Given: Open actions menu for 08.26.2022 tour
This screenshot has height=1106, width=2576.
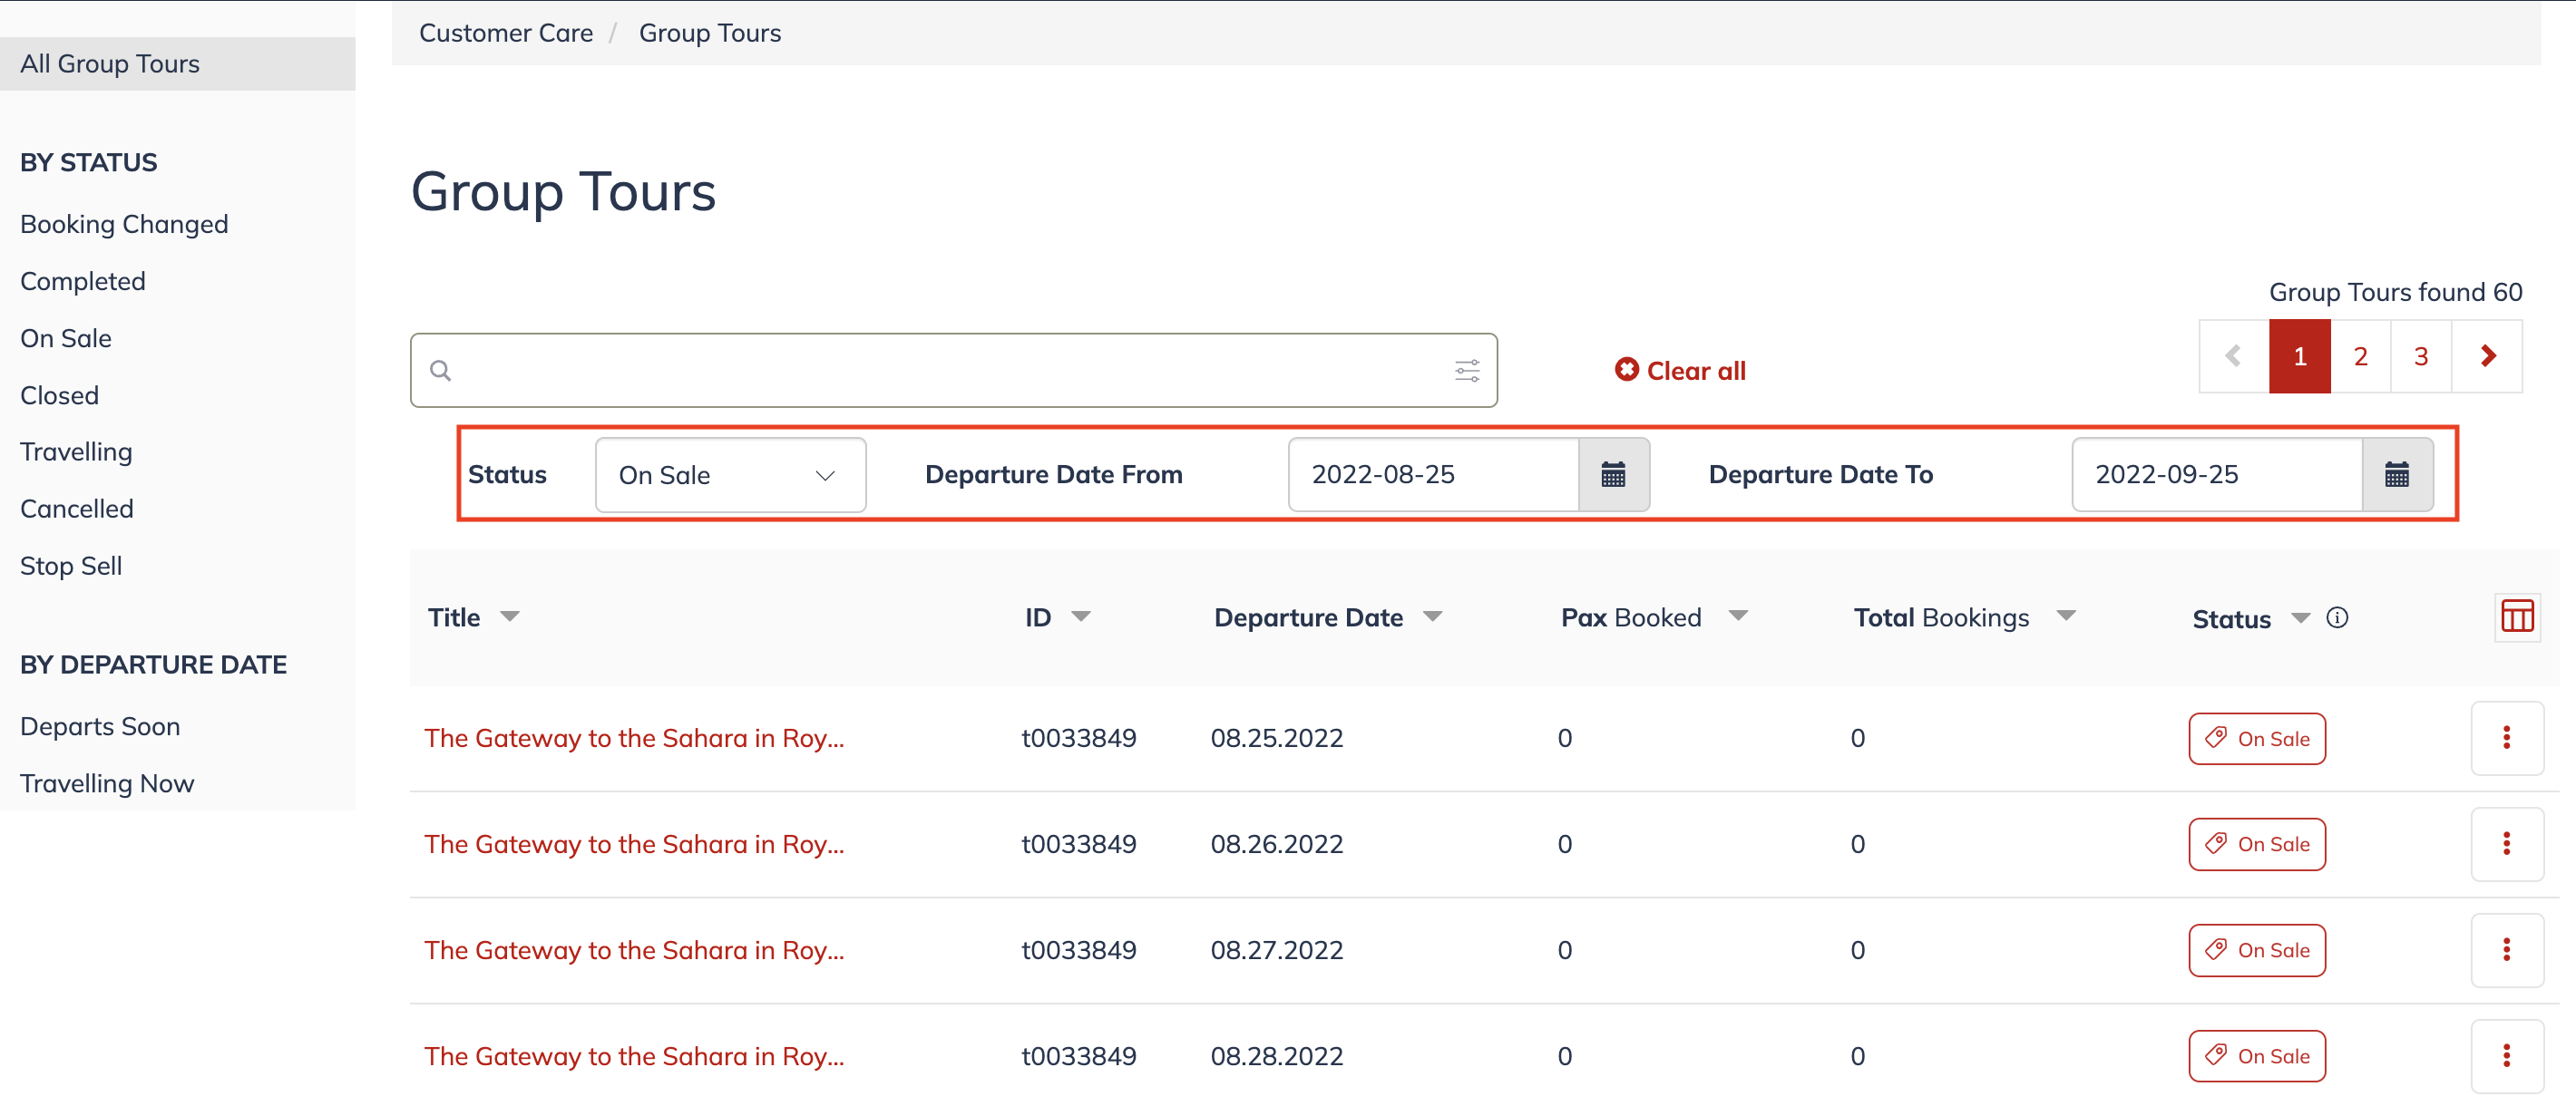Looking at the screenshot, I should (x=2506, y=843).
